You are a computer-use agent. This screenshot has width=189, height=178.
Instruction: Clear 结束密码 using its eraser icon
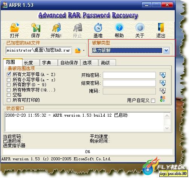pos(163,83)
